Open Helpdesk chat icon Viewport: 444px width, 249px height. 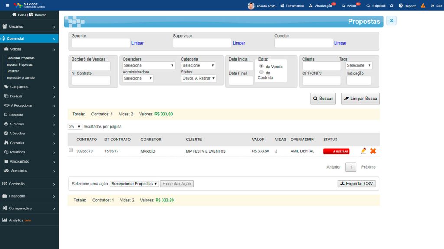click(368, 6)
